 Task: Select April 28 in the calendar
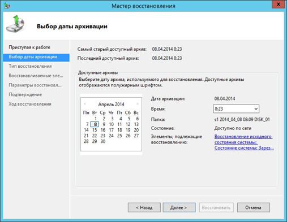tap(86, 141)
